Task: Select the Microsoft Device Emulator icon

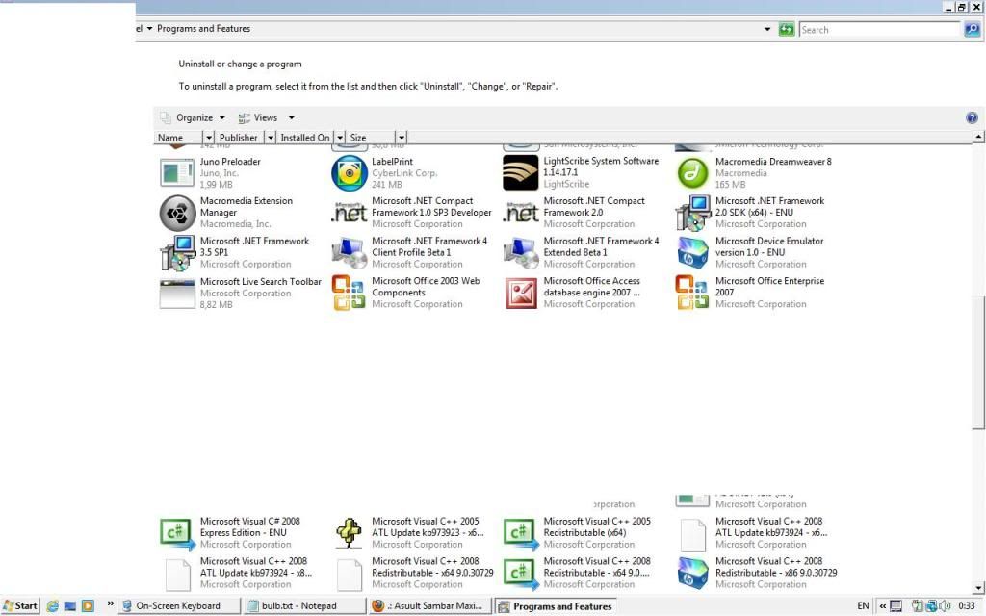Action: (693, 252)
